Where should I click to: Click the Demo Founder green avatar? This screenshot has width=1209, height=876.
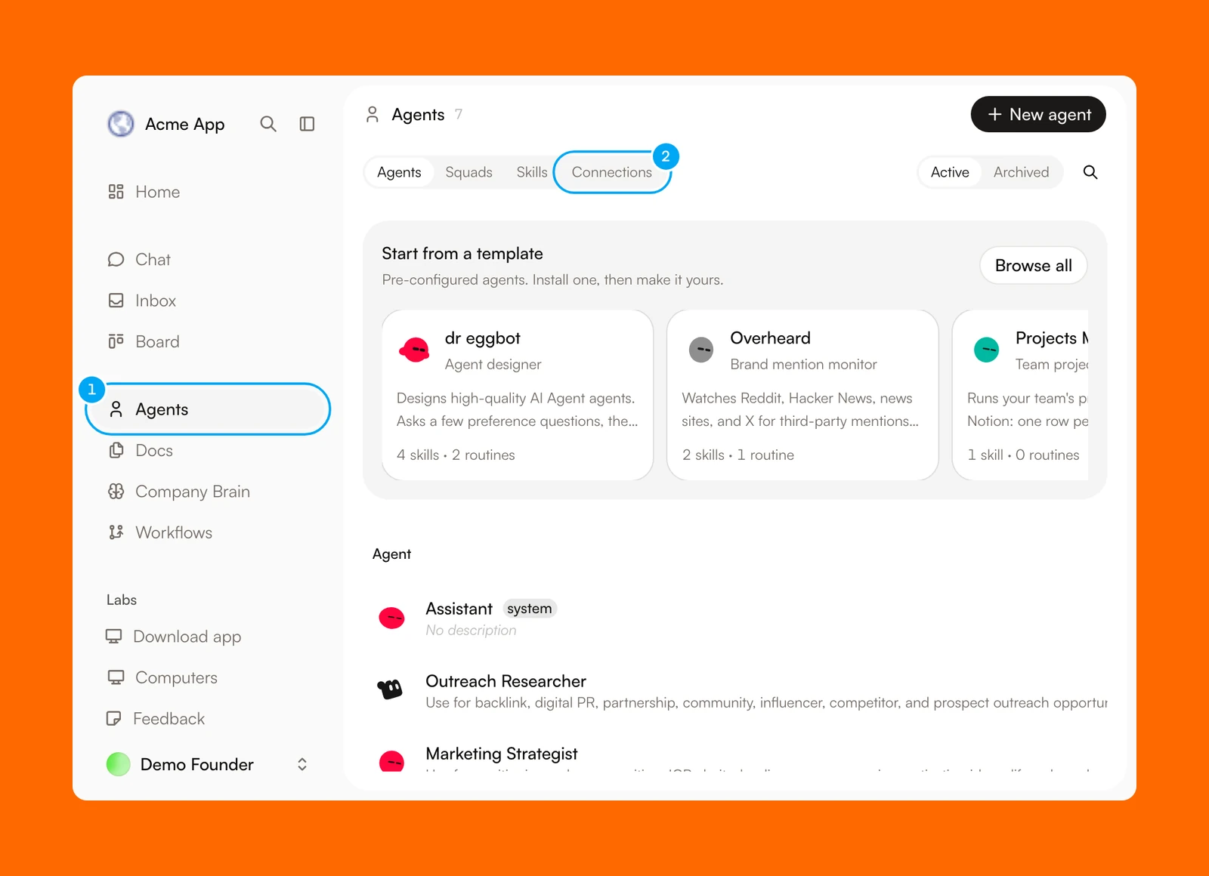click(x=119, y=764)
